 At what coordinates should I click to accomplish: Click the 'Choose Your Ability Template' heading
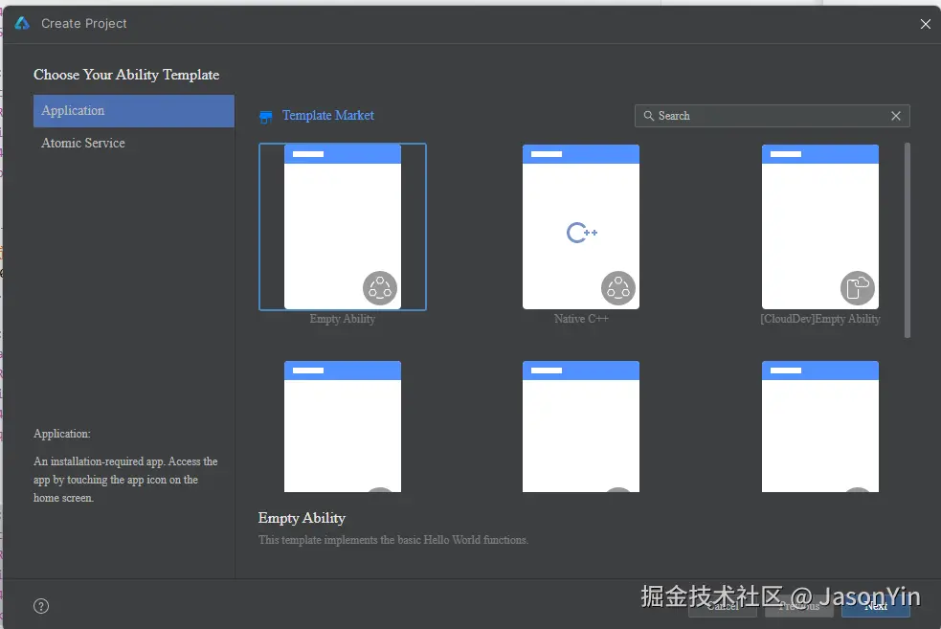pos(126,75)
